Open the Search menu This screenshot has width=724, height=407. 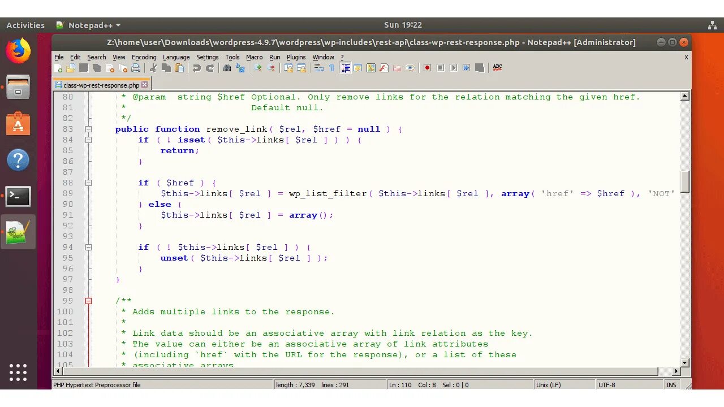coord(96,57)
